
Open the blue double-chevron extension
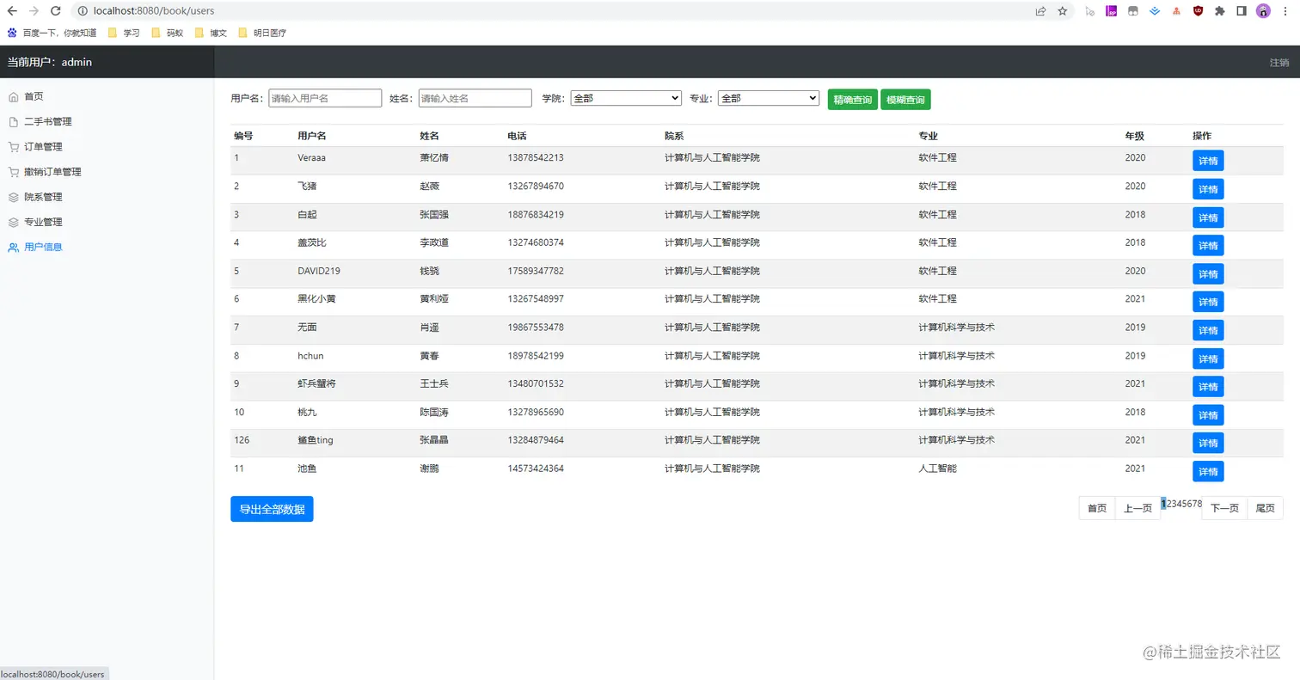click(1155, 11)
